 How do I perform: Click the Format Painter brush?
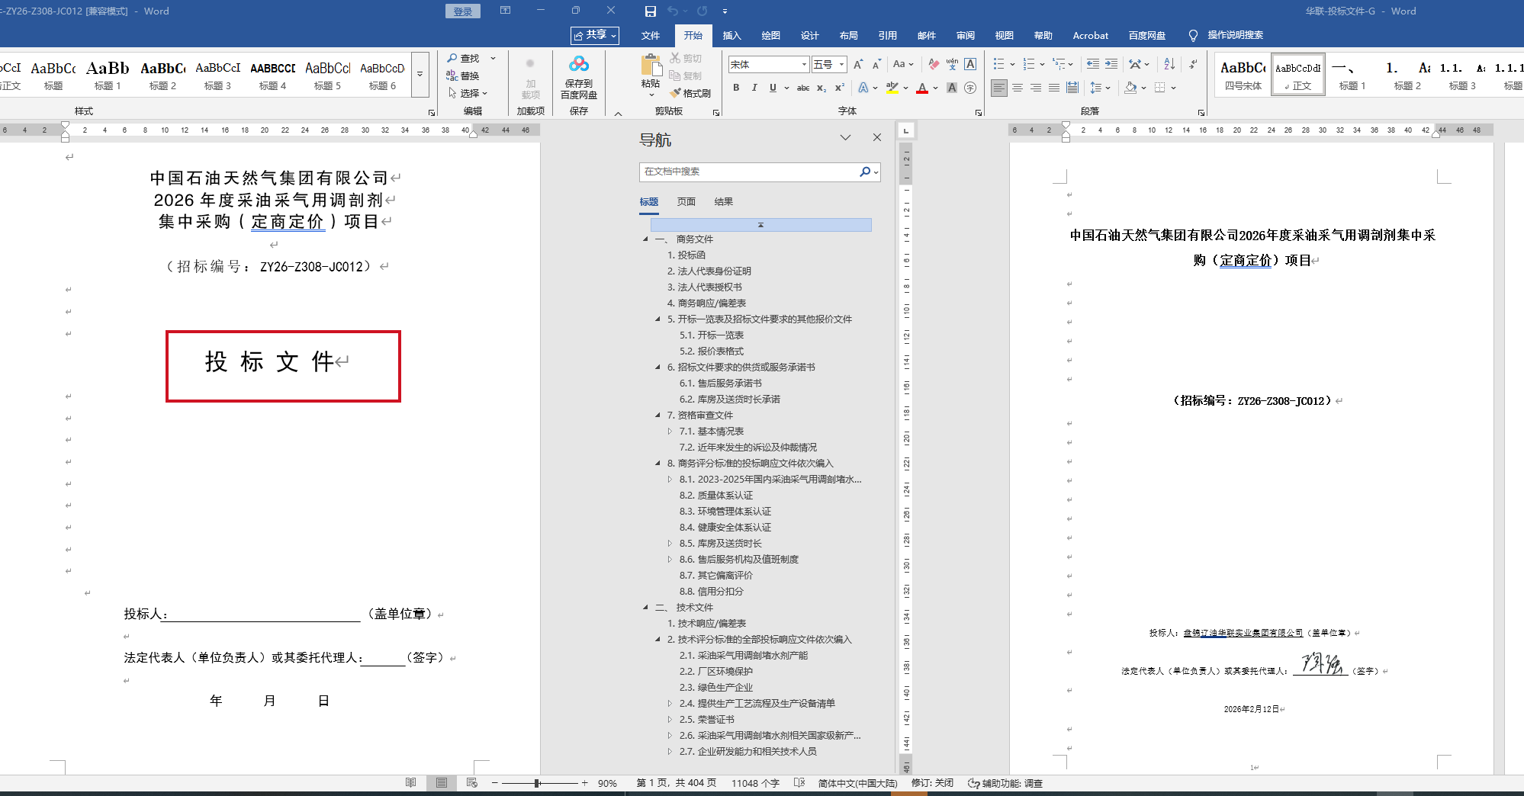[690, 93]
